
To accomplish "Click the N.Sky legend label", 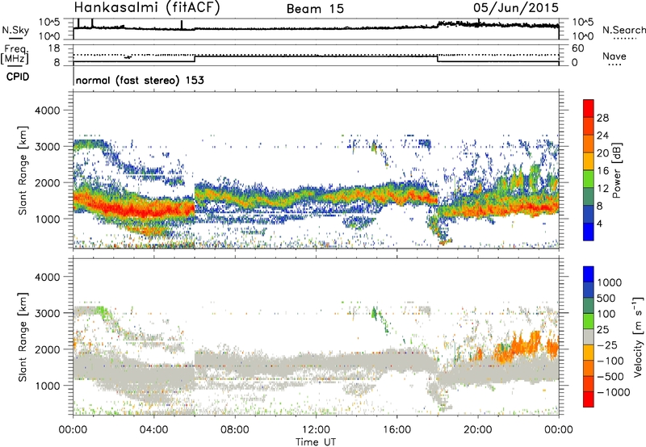I will coord(15,30).
